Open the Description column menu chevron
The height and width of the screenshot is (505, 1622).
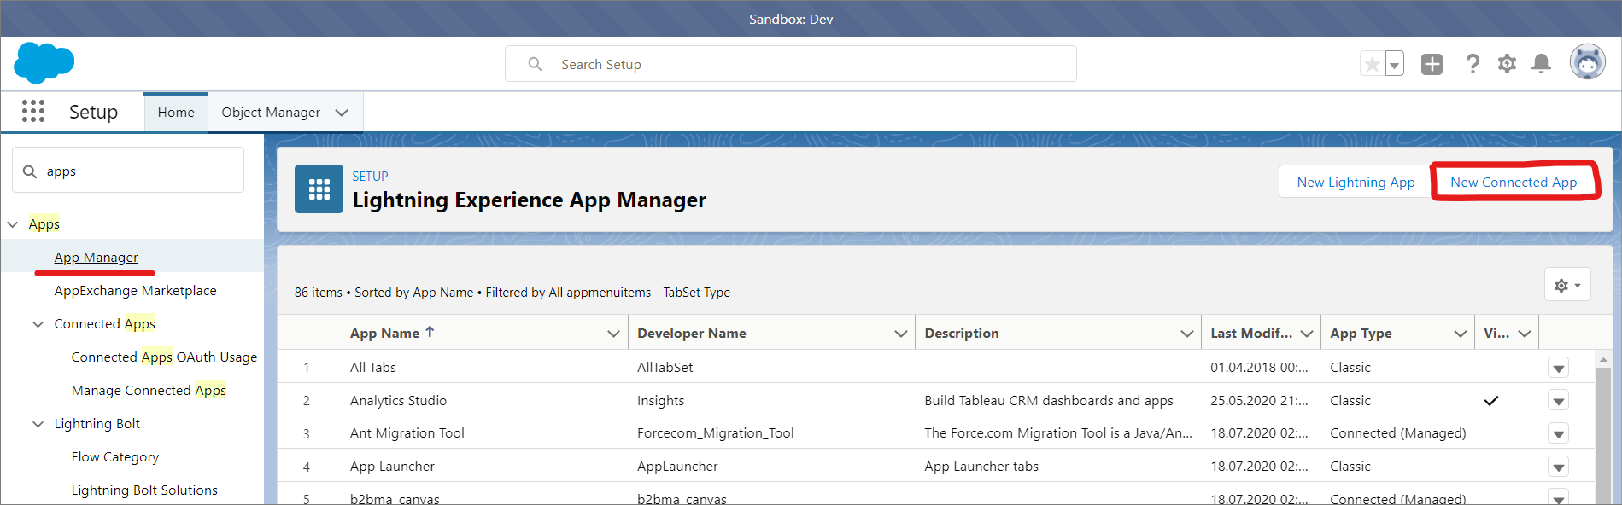(1186, 334)
